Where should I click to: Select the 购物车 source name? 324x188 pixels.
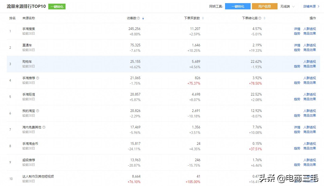pyautogui.click(x=27, y=62)
